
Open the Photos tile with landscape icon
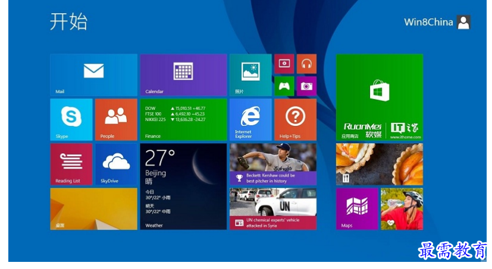(250, 75)
